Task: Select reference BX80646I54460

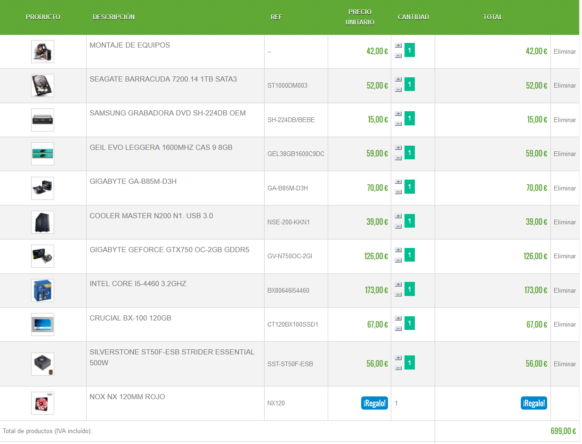Action: pos(288,291)
